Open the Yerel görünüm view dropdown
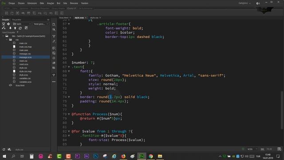Image resolution: width=284 pixels, height=160 pixels. tap(41, 24)
